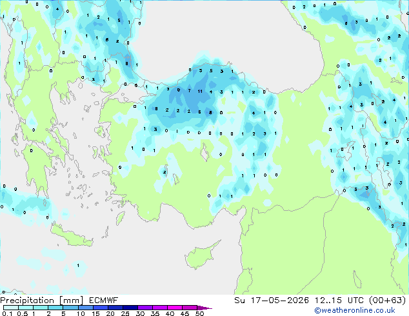Select the 2–5 mm legend color swatch
This screenshot has height=316, width=409.
coord(55,308)
